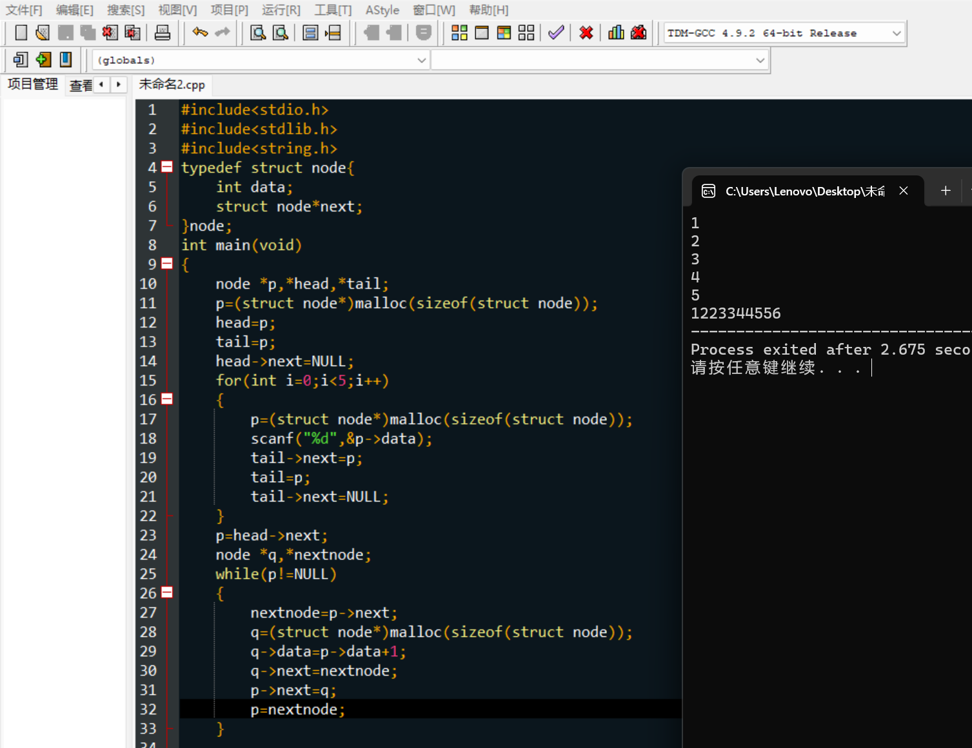Click the Save All toolbar icon
The image size is (972, 748).
pos(88,33)
